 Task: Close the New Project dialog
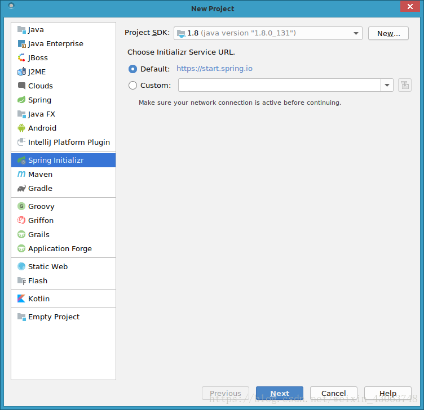point(410,6)
